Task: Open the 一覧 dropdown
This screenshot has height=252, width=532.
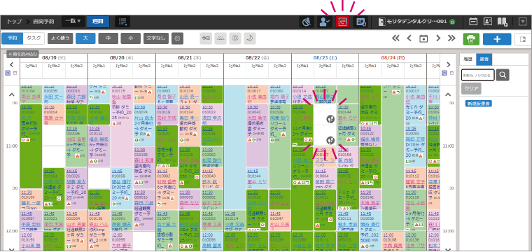Action: click(73, 22)
